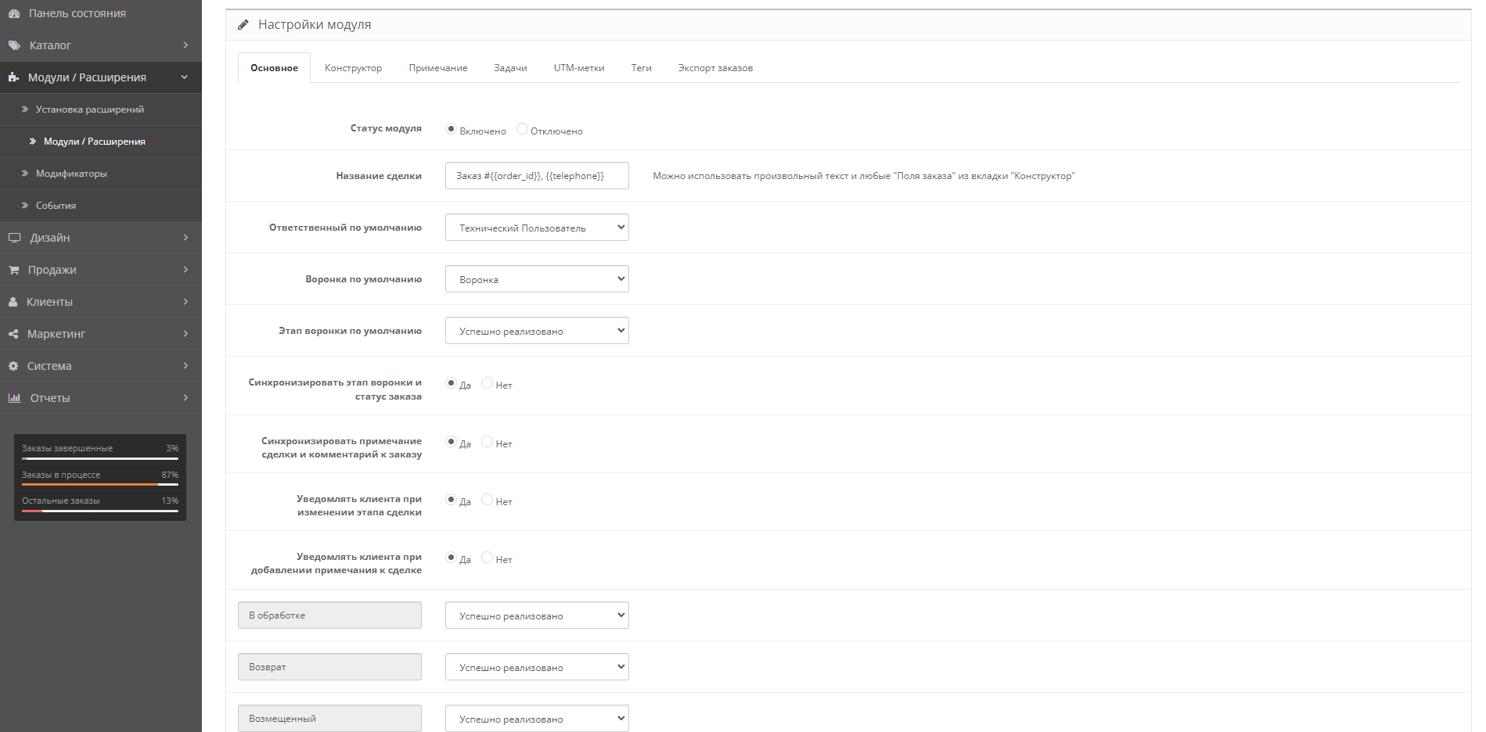Expand the Этап воронки по умолчанию selector
This screenshot has height=732, width=1486.
pos(536,330)
